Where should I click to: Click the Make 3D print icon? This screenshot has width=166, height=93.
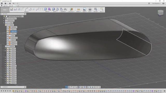coord(90,9)
